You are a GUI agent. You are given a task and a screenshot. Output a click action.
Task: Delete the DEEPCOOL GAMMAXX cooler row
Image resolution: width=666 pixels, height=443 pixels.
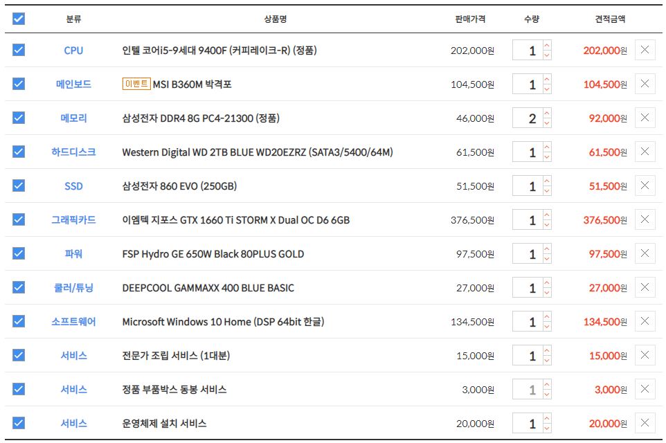(645, 287)
